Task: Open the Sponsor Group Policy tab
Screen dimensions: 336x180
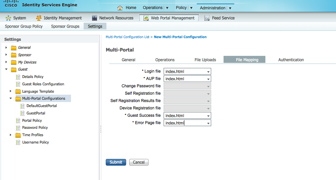Action: pyautogui.click(x=24, y=26)
